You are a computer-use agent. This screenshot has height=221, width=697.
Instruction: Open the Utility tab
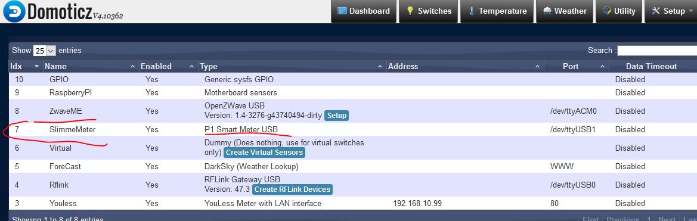(x=619, y=11)
